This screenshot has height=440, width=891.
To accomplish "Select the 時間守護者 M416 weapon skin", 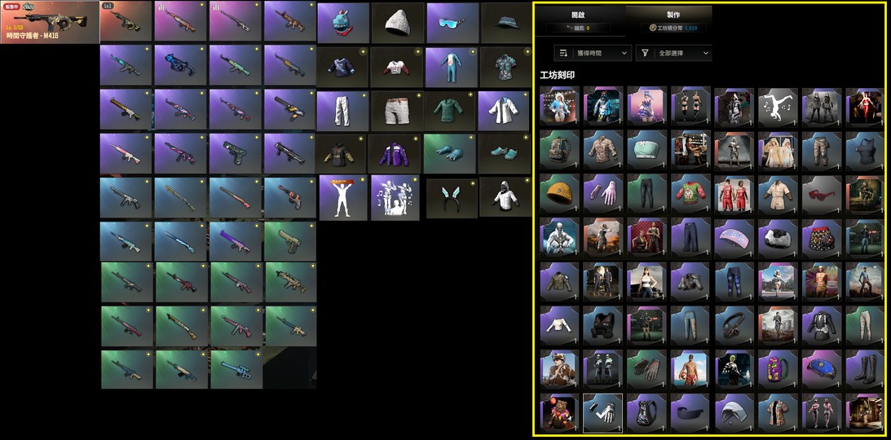I will pyautogui.click(x=50, y=22).
